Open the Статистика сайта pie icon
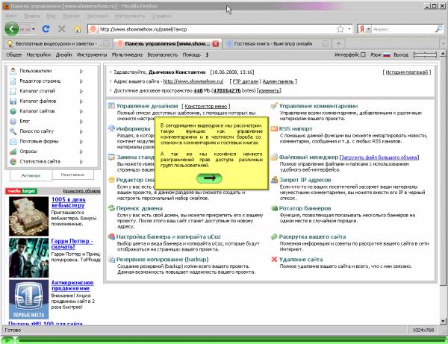 [13, 162]
